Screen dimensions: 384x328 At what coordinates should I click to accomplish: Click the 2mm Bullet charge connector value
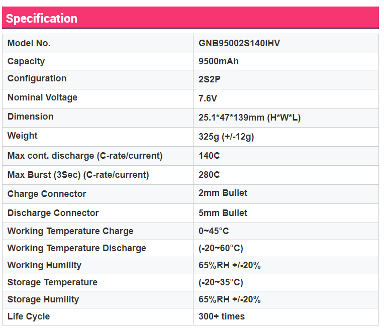(x=223, y=193)
